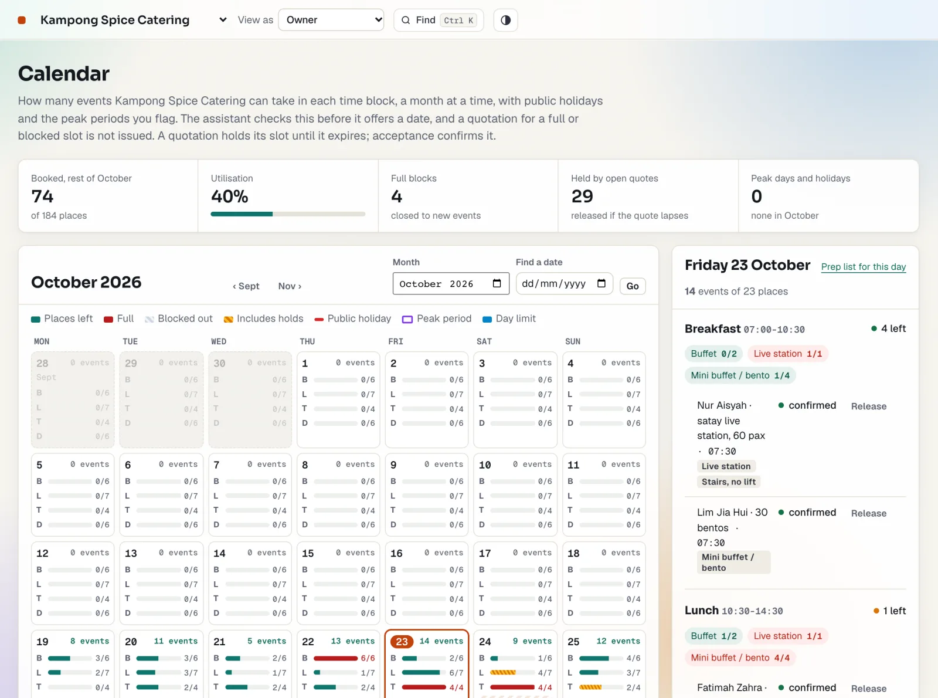Click the Full blocks 4 stat card
Viewport: 938px width, 698px height.
point(468,196)
